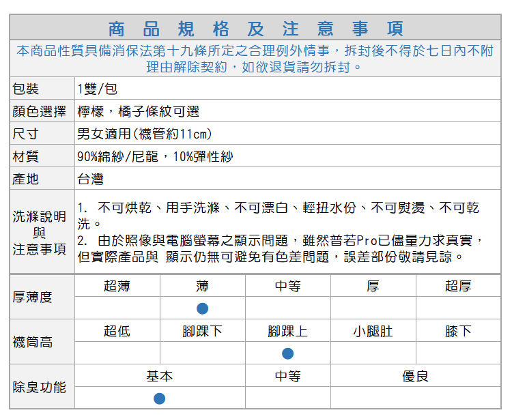Click the 1雙/包 packaging value
This screenshot has width=512, height=419.
click(x=98, y=89)
